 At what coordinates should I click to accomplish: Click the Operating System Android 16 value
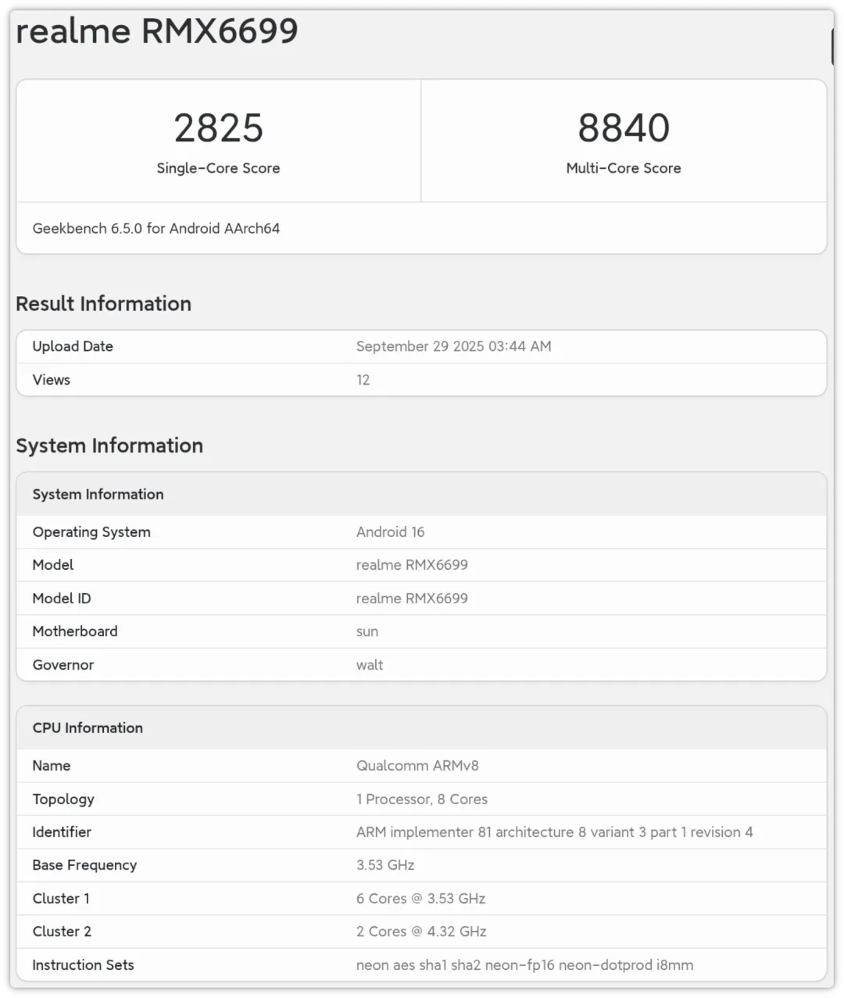click(x=390, y=532)
